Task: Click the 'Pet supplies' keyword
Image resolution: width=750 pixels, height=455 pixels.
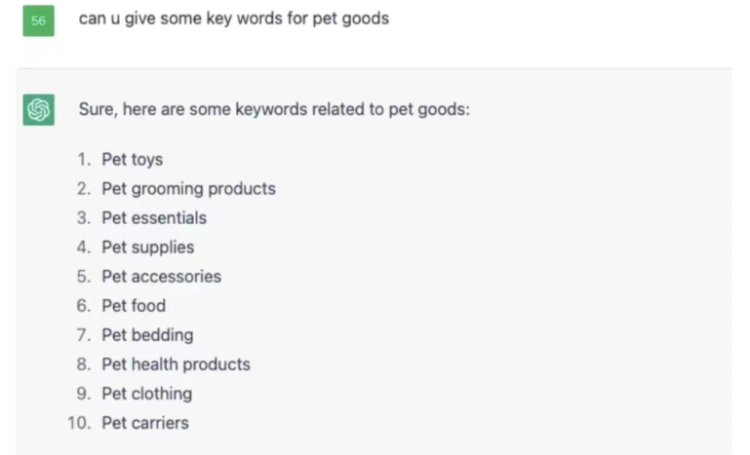Action: (147, 246)
